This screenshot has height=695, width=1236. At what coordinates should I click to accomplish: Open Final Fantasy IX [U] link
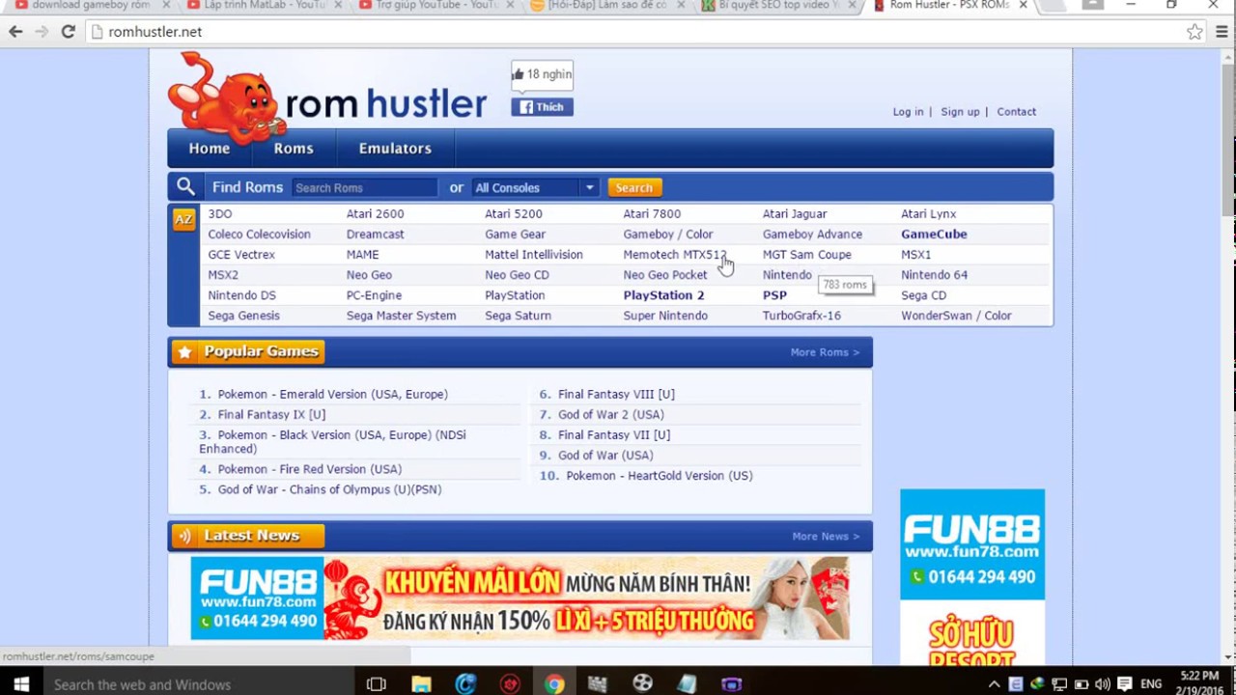coord(271,415)
